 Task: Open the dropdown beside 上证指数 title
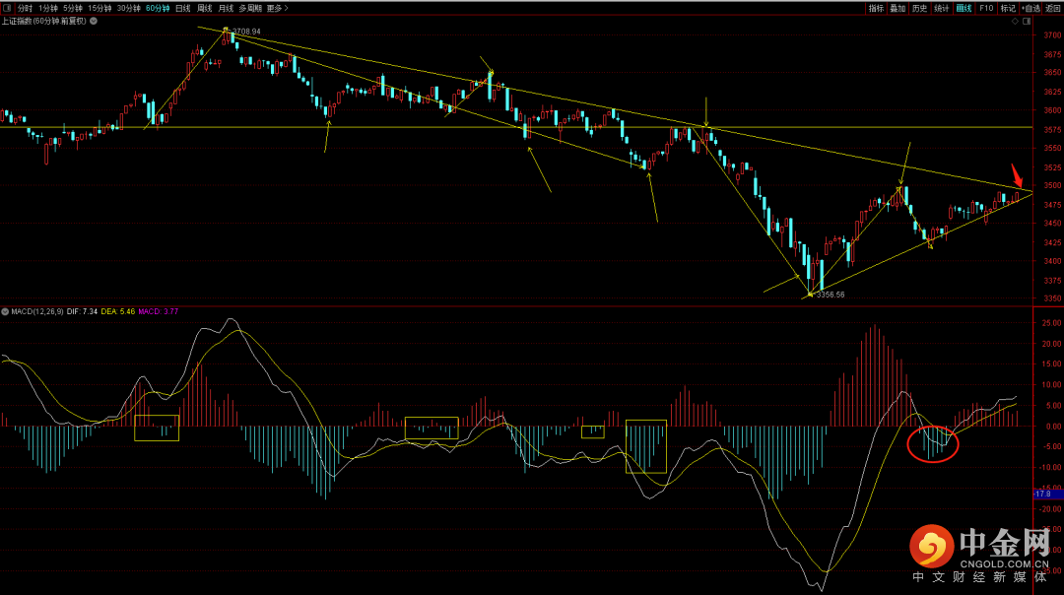(94, 21)
